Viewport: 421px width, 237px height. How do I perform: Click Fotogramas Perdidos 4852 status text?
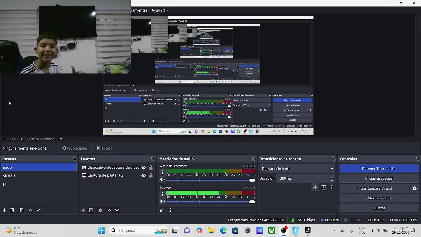[257, 220]
